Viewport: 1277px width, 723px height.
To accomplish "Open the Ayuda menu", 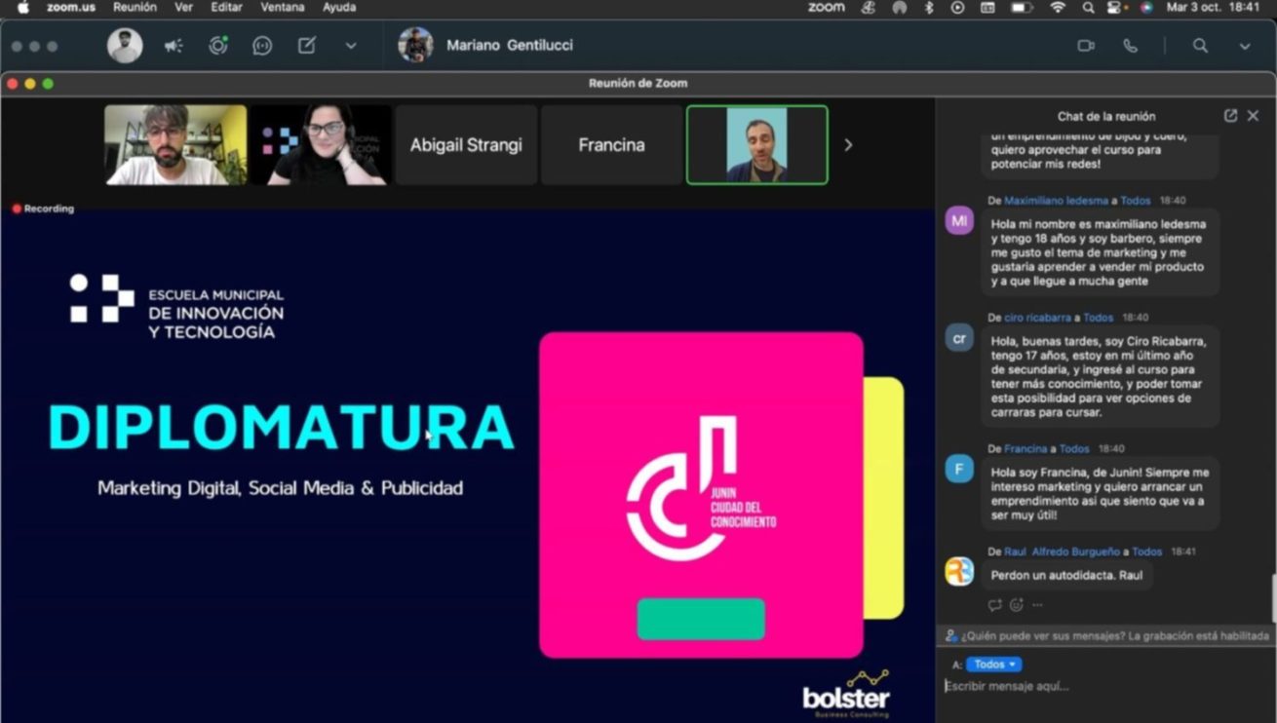I will (339, 7).
